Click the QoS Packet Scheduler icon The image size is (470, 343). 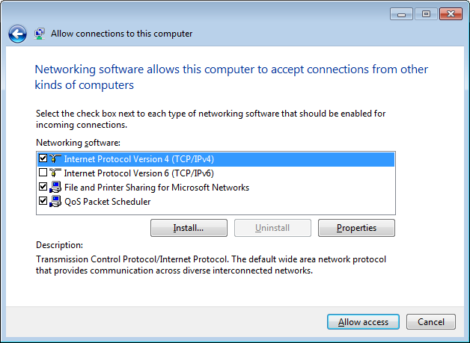click(x=55, y=202)
